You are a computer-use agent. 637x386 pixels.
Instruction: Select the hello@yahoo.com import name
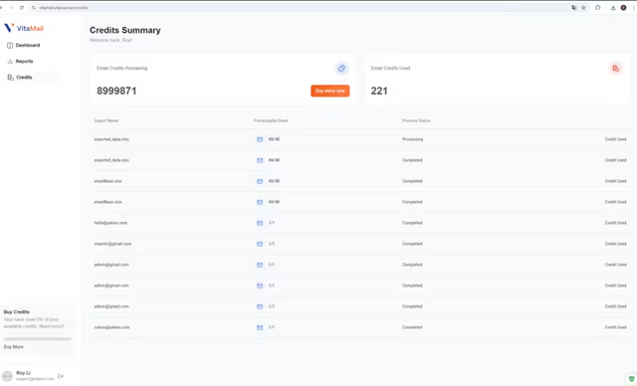tap(110, 223)
